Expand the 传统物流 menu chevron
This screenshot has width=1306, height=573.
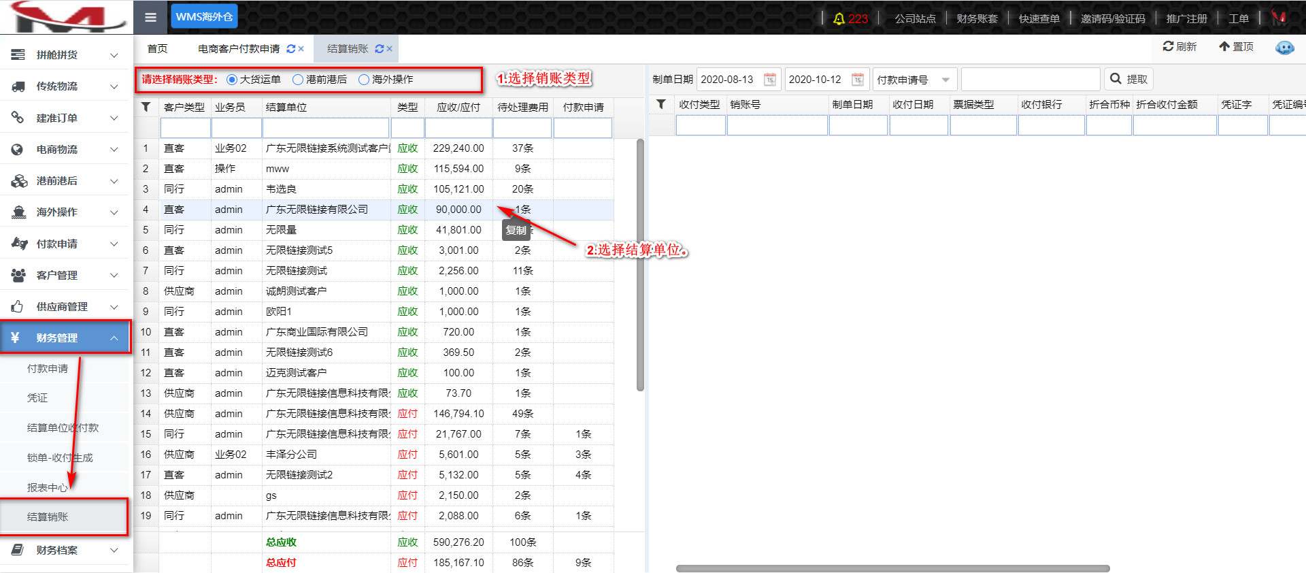coord(114,86)
